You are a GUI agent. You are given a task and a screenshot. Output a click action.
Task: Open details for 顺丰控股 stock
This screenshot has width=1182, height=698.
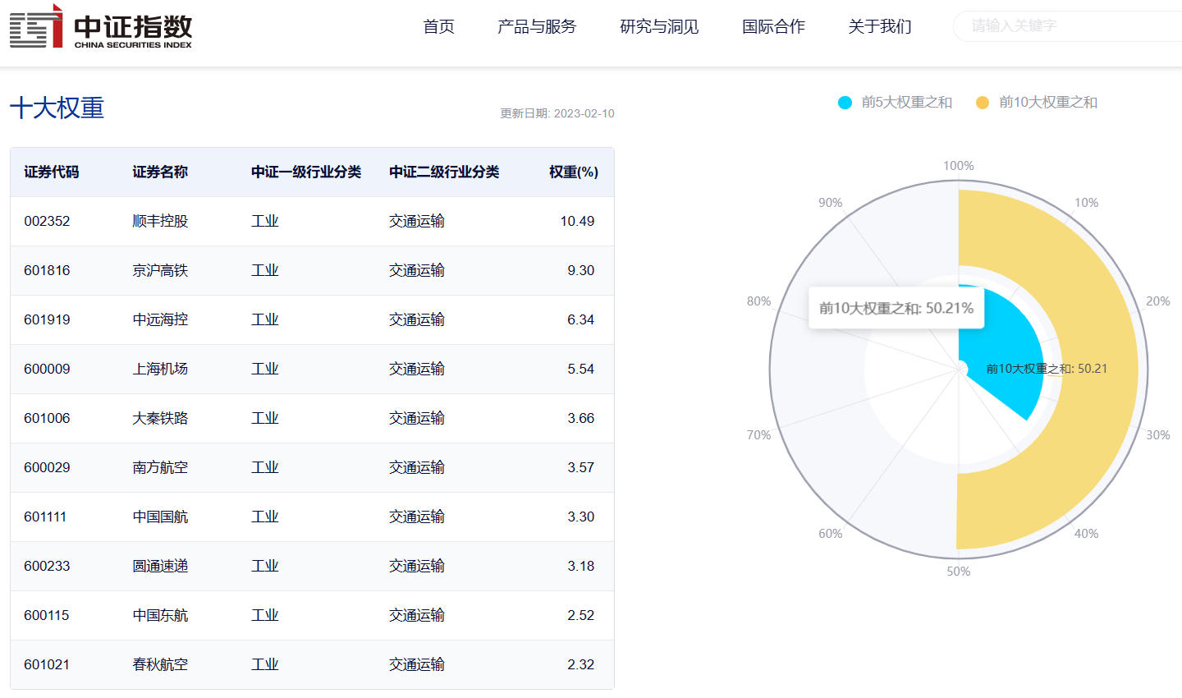tap(161, 221)
